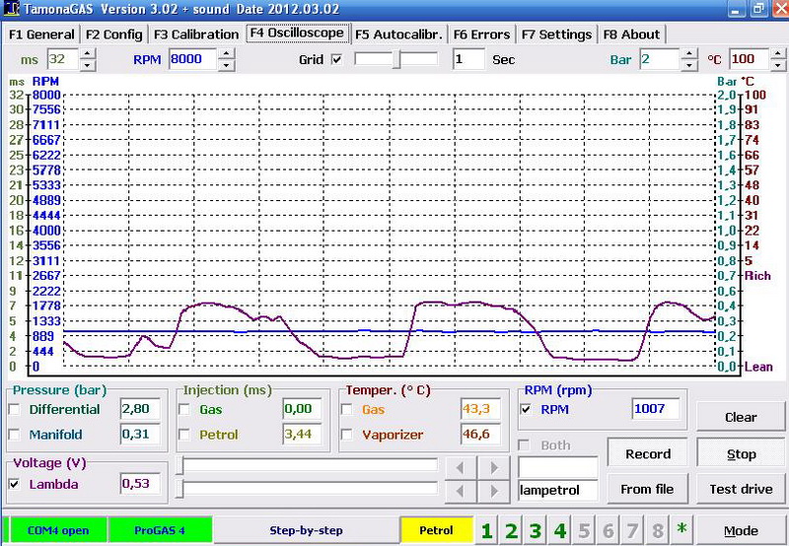
Task: Click lower right arrow scroll button
Action: tap(493, 490)
